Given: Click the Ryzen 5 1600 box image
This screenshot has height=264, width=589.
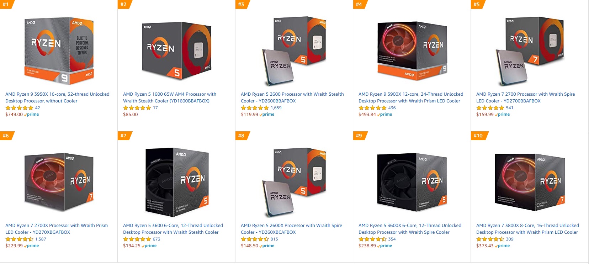Looking at the screenshot, I should click(x=176, y=51).
